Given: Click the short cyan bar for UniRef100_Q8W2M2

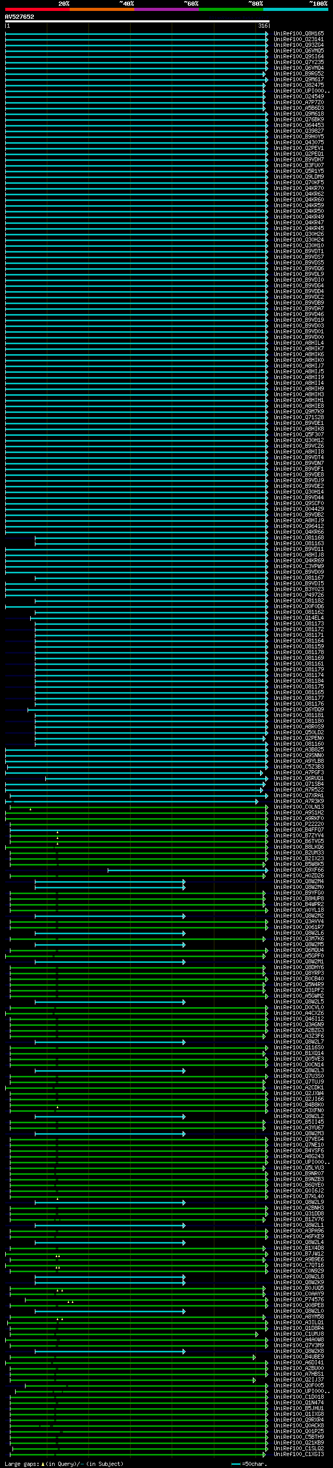Looking at the screenshot, I should pos(110,916).
